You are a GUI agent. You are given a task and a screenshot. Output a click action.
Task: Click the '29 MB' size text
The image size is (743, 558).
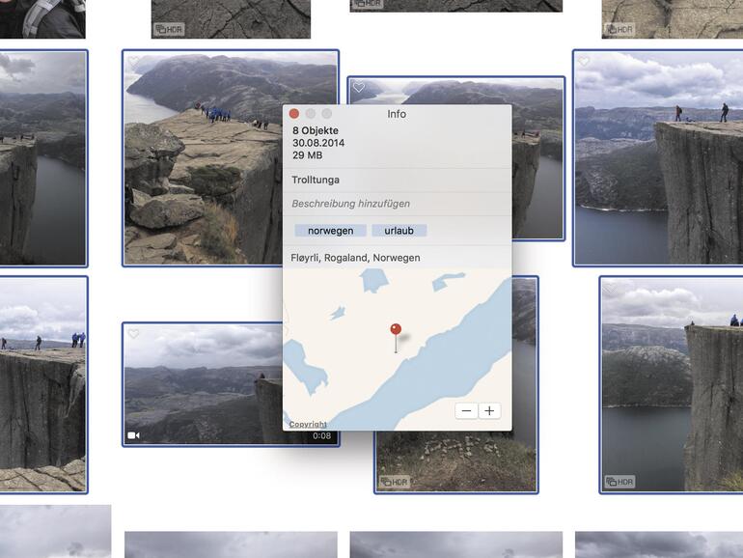point(308,155)
